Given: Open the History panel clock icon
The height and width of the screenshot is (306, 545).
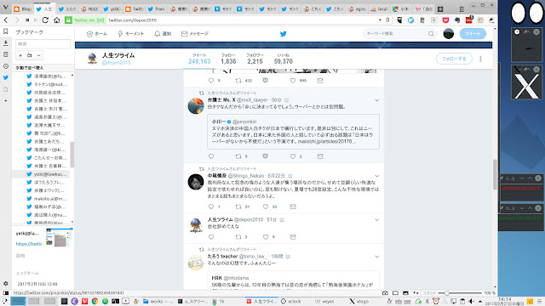Looking at the screenshot, I should (6, 66).
